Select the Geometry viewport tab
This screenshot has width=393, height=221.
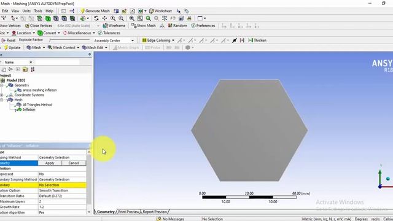pyautogui.click(x=106, y=212)
